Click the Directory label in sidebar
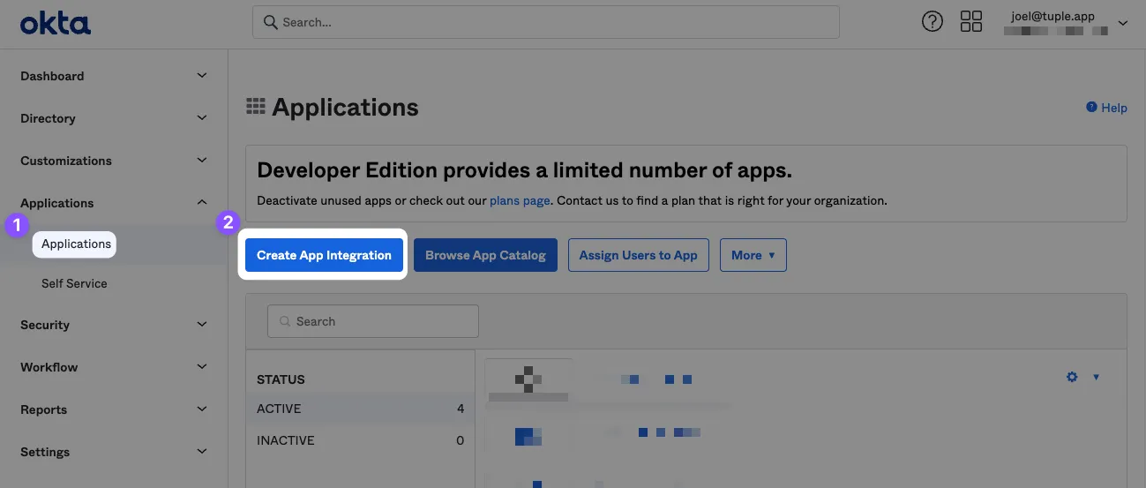 point(48,118)
